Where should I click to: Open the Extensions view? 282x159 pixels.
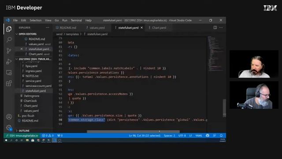click(9, 83)
